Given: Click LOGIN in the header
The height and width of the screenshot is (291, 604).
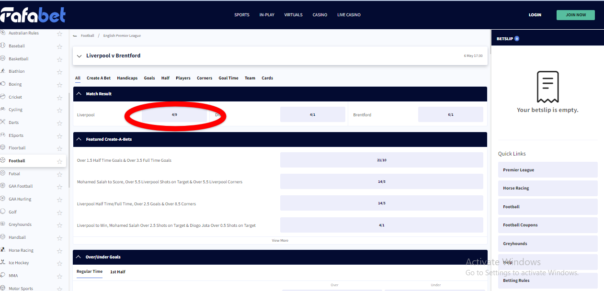Looking at the screenshot, I should pyautogui.click(x=535, y=15).
